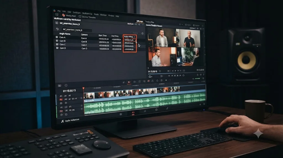Click the viewer timecode 01:15 readout

[153, 72]
